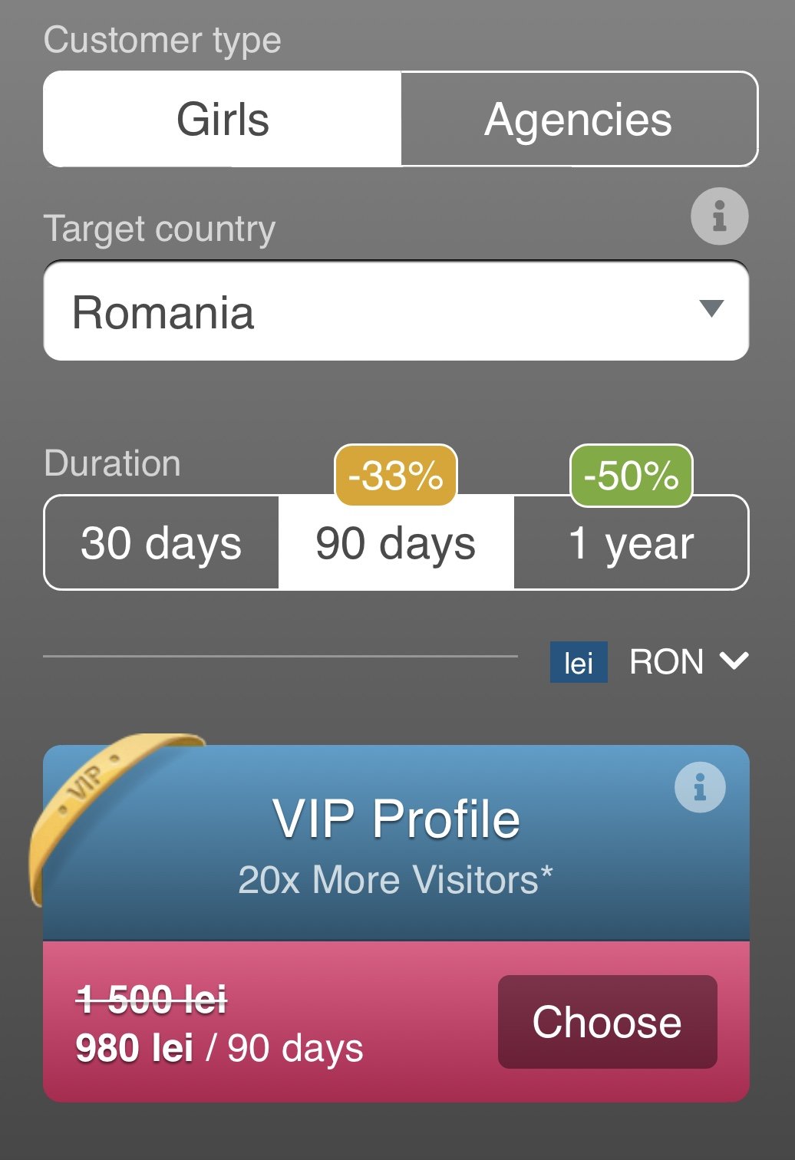Click the chevron next to RON
This screenshot has width=795, height=1160.
[734, 661]
